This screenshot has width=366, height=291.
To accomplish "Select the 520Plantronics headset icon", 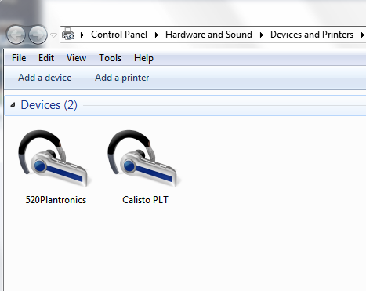I will click(x=55, y=158).
